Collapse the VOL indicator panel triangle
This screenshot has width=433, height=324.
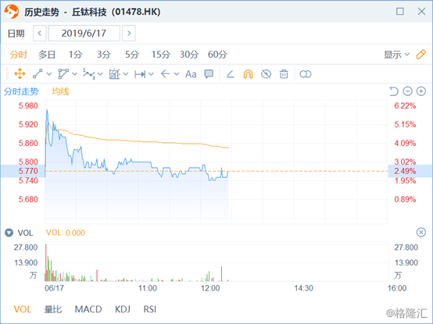[x=9, y=233]
